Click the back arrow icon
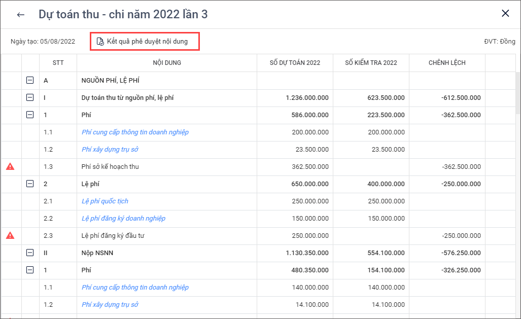 [21, 15]
